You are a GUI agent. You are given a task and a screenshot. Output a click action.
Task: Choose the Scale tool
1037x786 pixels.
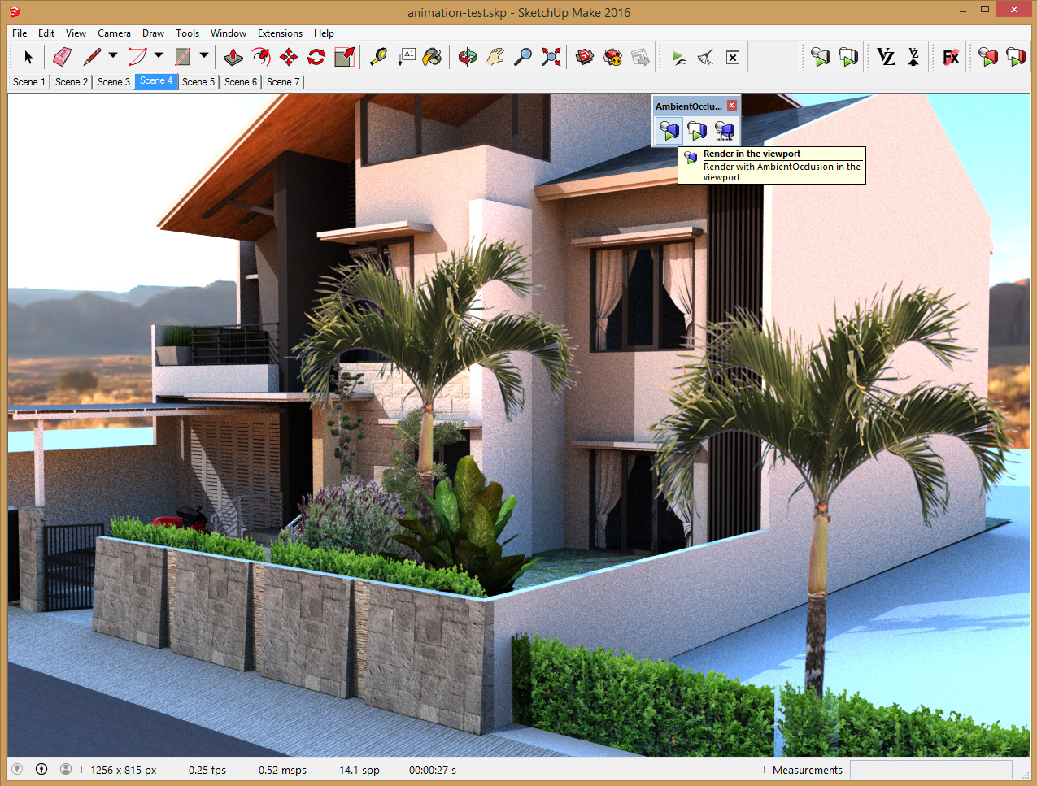click(344, 57)
